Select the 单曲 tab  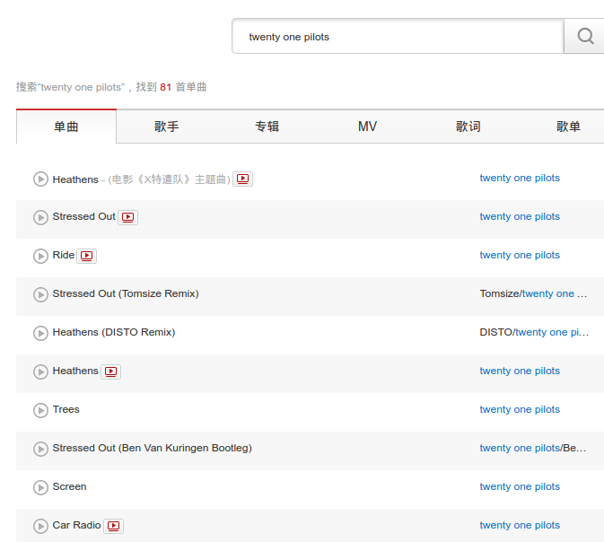(66, 127)
